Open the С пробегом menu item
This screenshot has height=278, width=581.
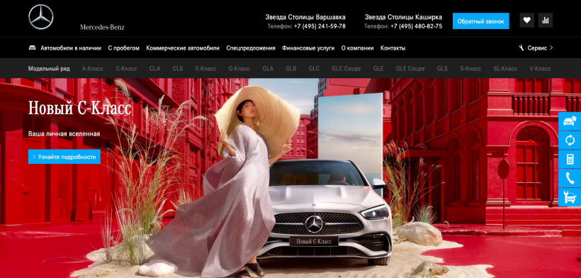tap(124, 48)
